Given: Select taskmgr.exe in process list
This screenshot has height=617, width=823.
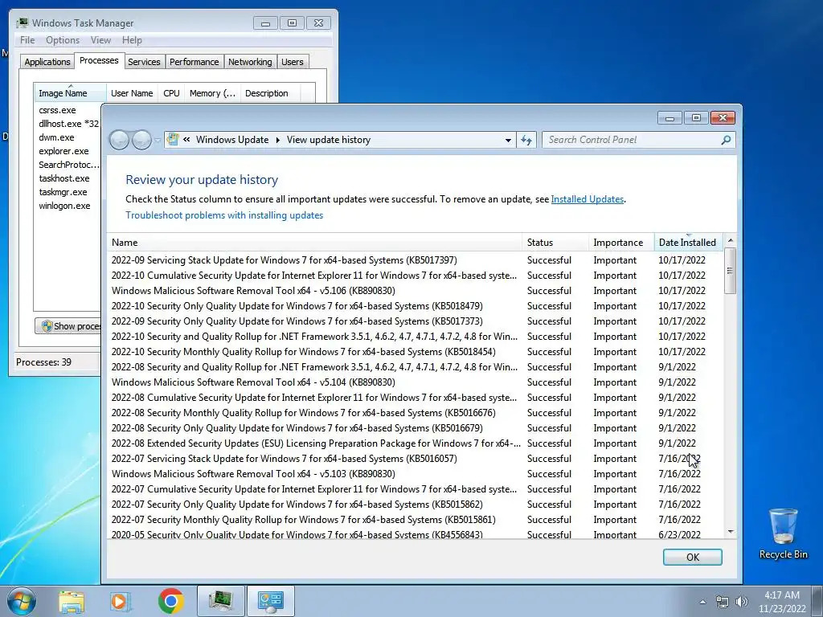Looking at the screenshot, I should pyautogui.click(x=63, y=192).
